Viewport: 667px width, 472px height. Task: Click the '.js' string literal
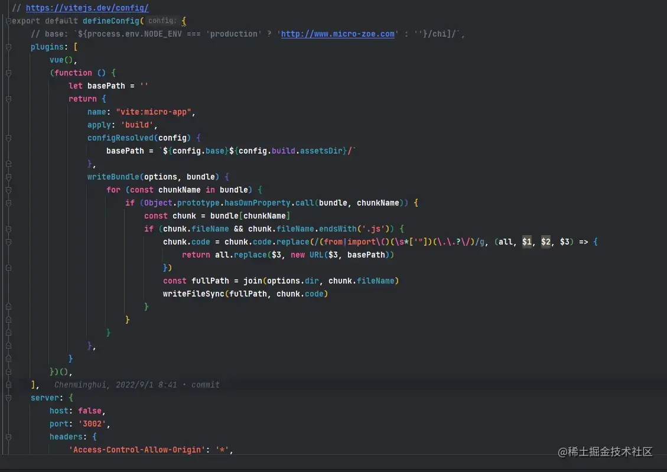click(x=373, y=229)
